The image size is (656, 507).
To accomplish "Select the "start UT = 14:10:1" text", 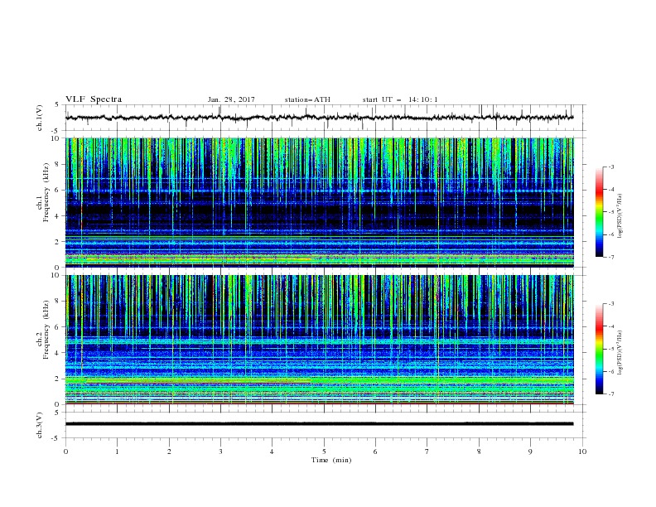I will coord(400,99).
